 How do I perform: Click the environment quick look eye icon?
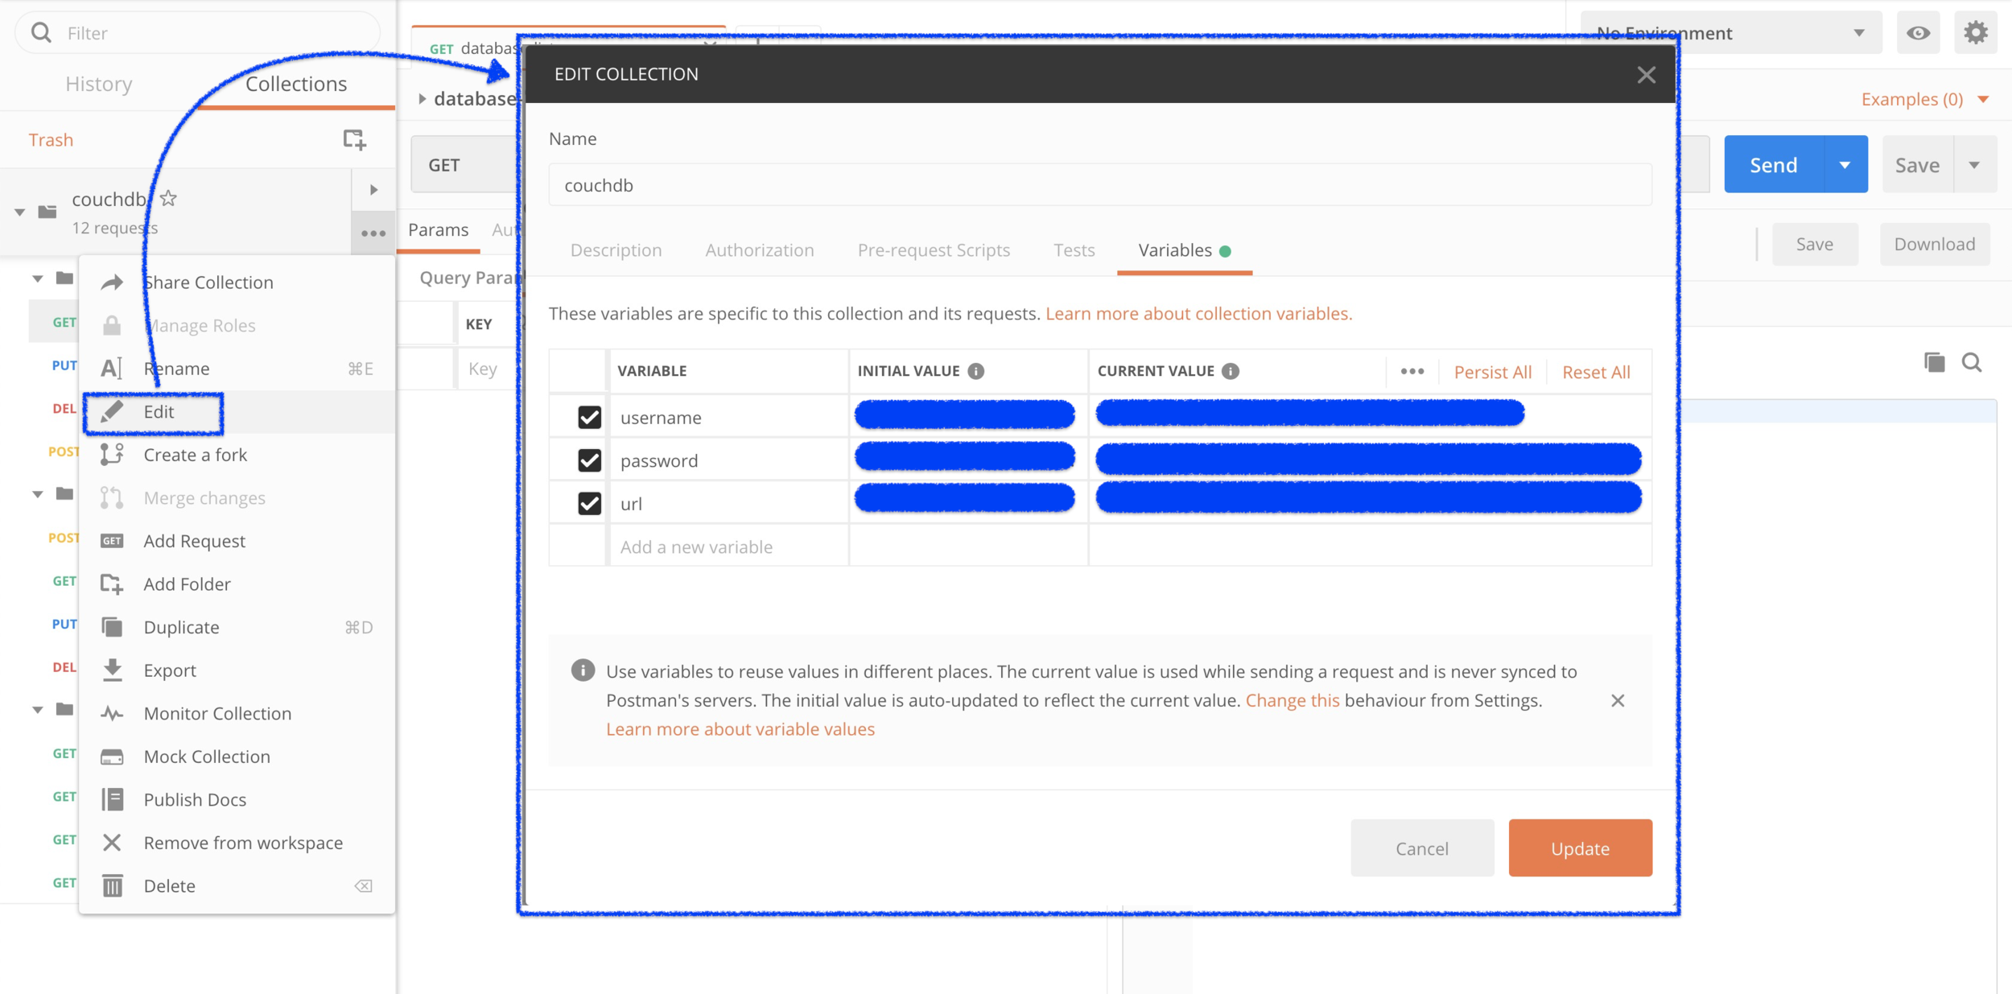click(x=1918, y=33)
